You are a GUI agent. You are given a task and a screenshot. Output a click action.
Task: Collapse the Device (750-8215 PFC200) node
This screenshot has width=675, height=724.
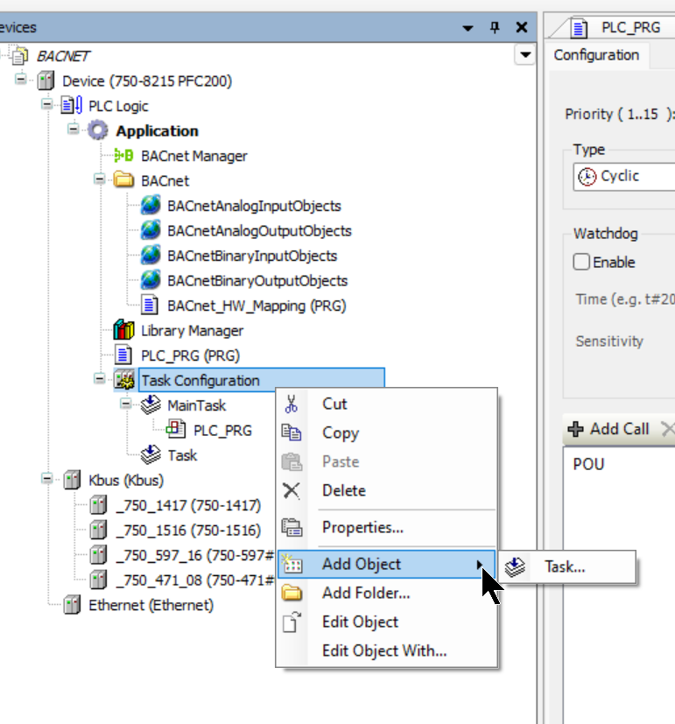20,79
